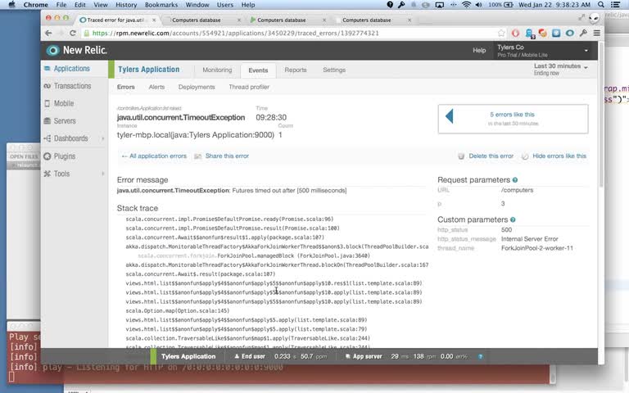Click the red Opera-style extension icon
The width and height of the screenshot is (629, 393).
(x=515, y=34)
